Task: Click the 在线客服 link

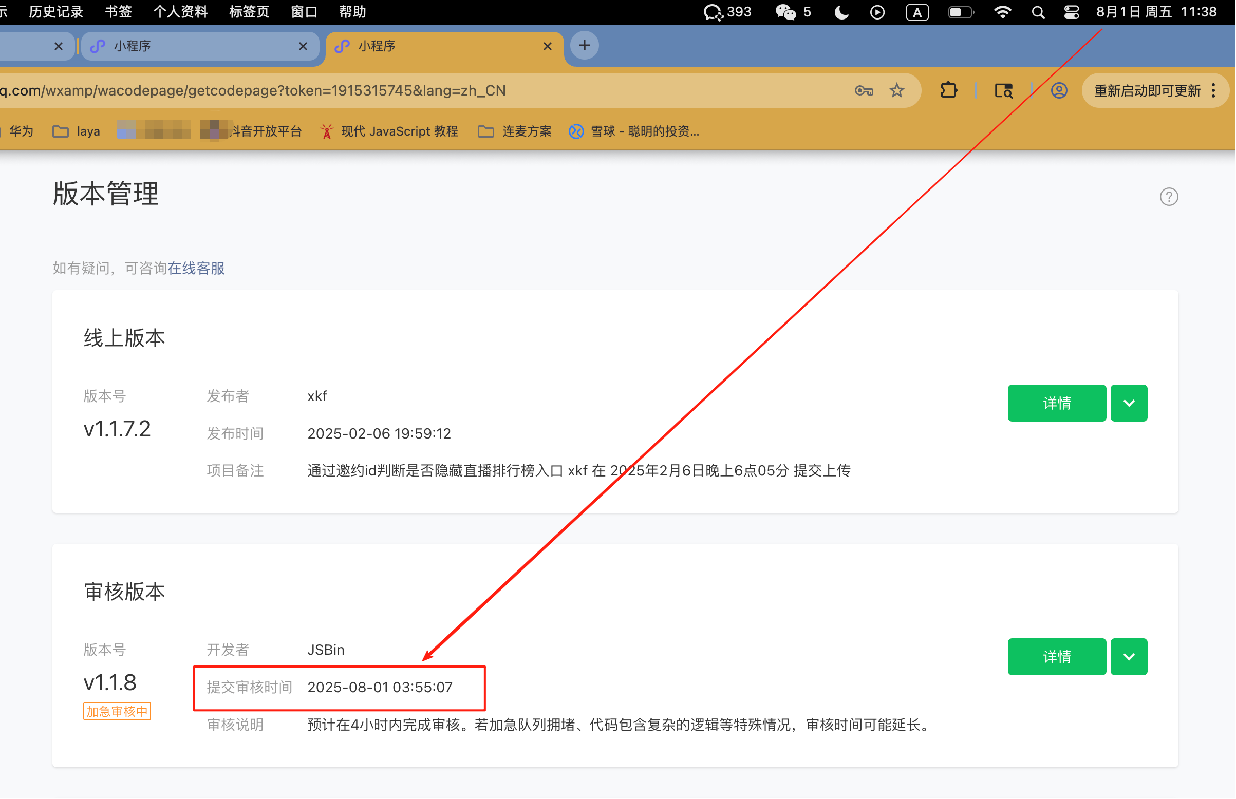Action: 196,268
